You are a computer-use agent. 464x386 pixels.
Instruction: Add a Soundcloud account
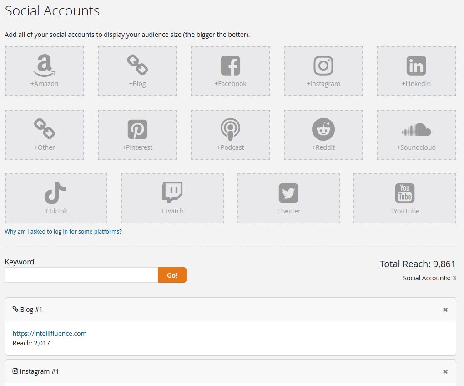[x=416, y=135]
